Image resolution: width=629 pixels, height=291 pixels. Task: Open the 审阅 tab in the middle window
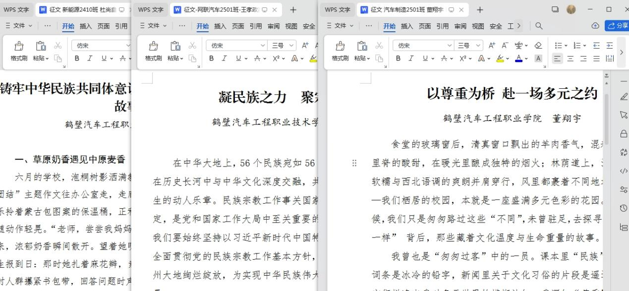[x=274, y=26]
